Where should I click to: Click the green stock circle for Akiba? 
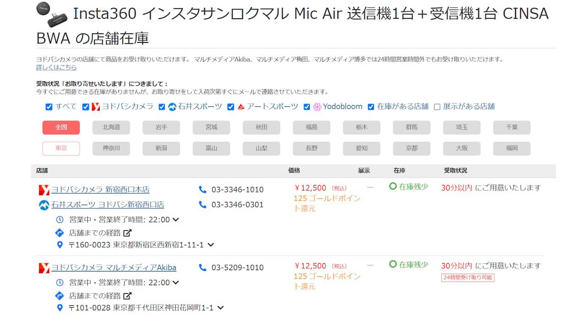pyautogui.click(x=393, y=264)
